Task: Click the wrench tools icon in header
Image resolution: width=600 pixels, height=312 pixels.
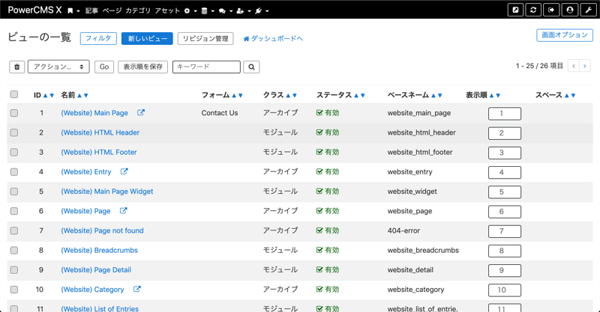Action: (589, 10)
